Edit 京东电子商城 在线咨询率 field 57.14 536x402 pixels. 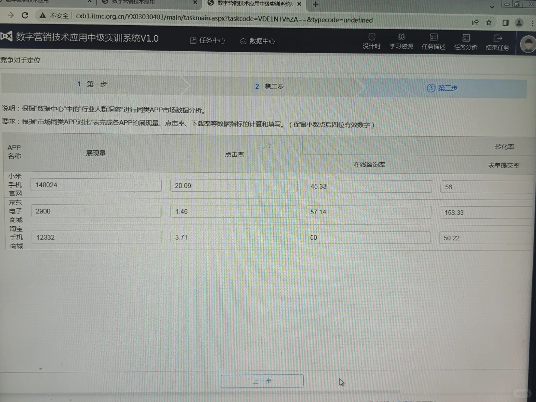pyautogui.click(x=368, y=212)
